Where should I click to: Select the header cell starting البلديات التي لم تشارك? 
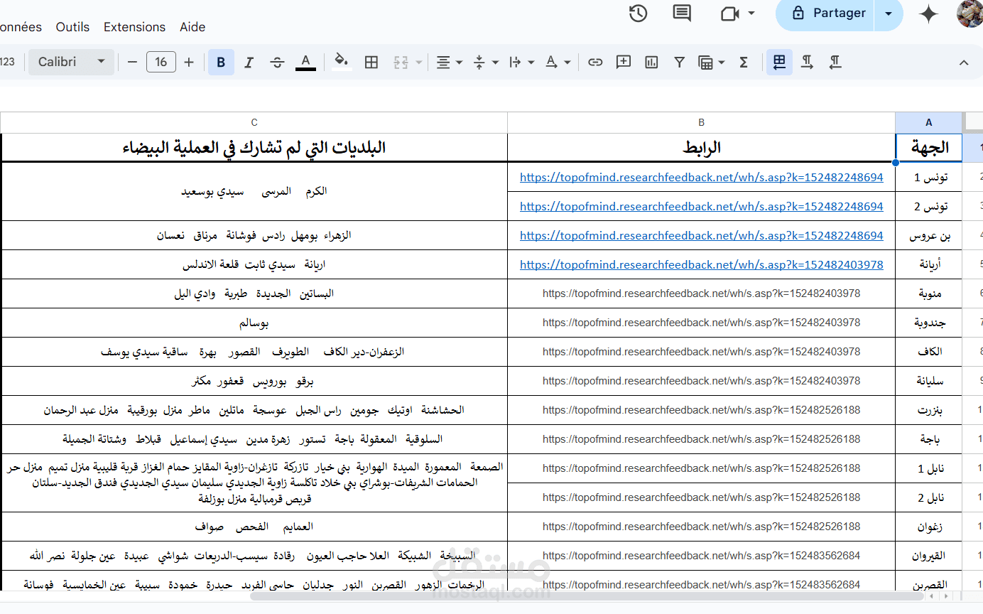tap(254, 148)
